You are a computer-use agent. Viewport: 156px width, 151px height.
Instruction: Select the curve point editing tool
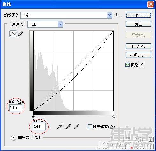[13, 34]
